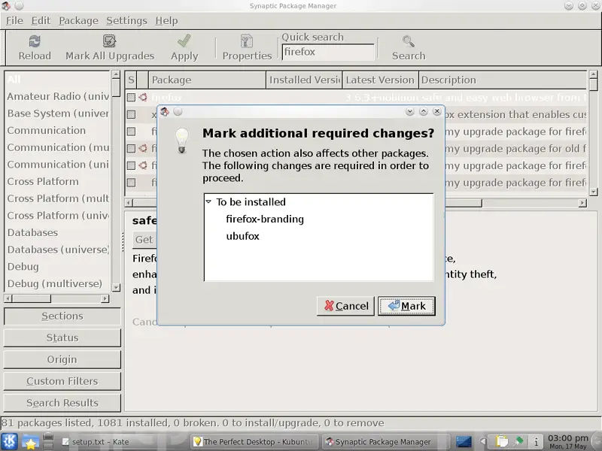
Task: Open the Package menu
Action: (x=78, y=21)
